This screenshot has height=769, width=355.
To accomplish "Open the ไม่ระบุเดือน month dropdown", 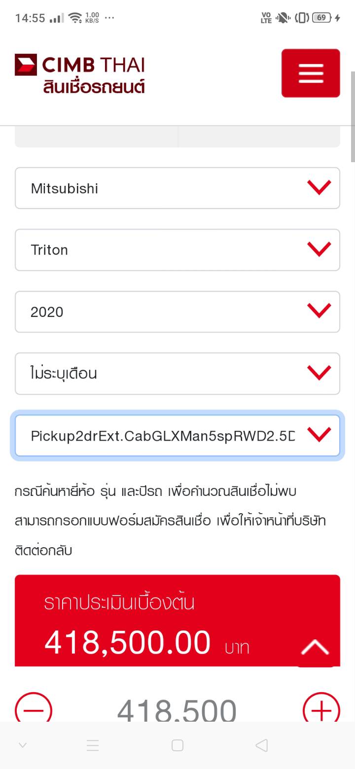I will (x=177, y=374).
